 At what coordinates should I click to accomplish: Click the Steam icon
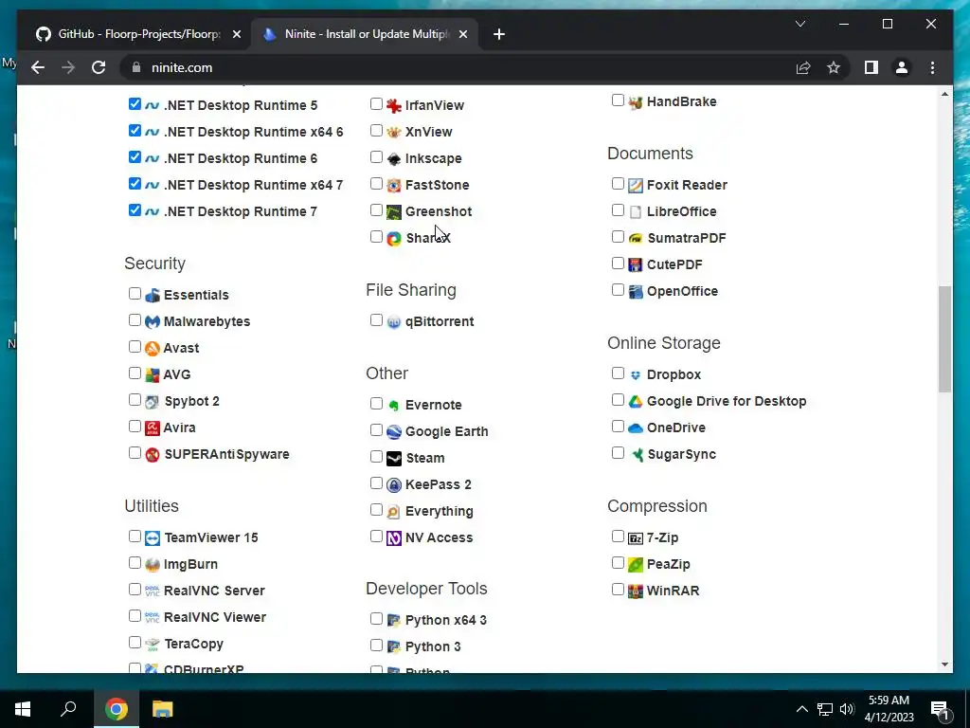[x=394, y=459]
